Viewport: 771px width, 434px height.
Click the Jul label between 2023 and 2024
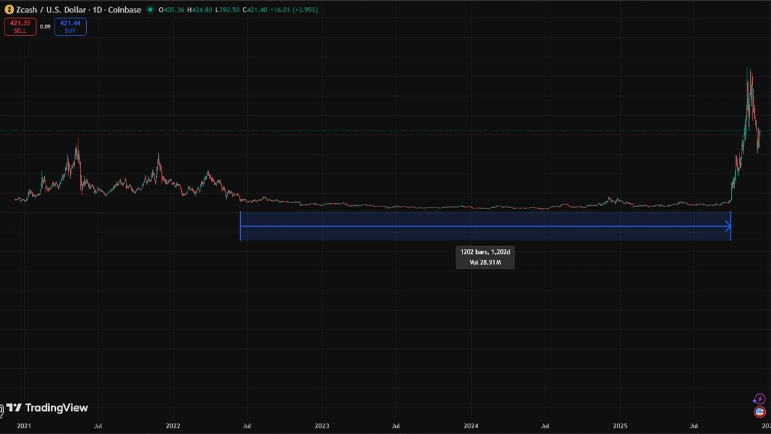tap(396, 426)
